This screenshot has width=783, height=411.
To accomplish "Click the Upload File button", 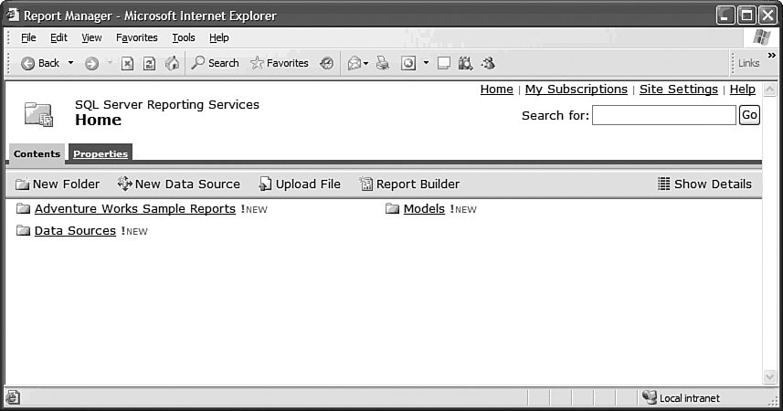I will click(x=300, y=184).
